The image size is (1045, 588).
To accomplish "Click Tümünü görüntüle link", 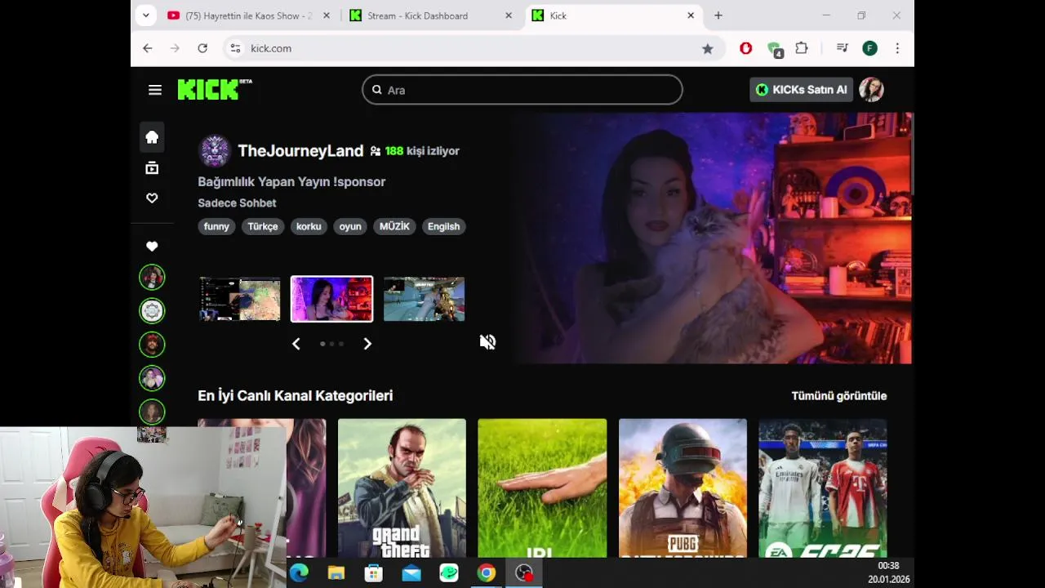I will 838,396.
